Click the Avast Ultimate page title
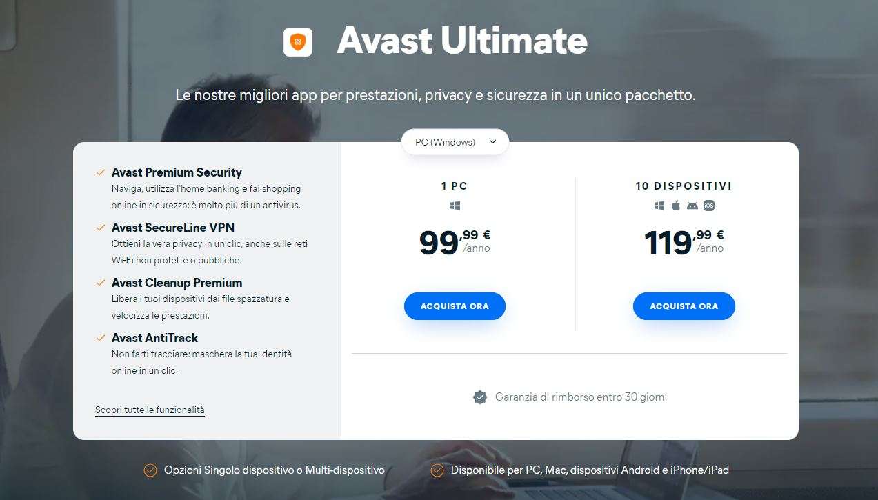Image resolution: width=878 pixels, height=500 pixels. click(x=461, y=41)
